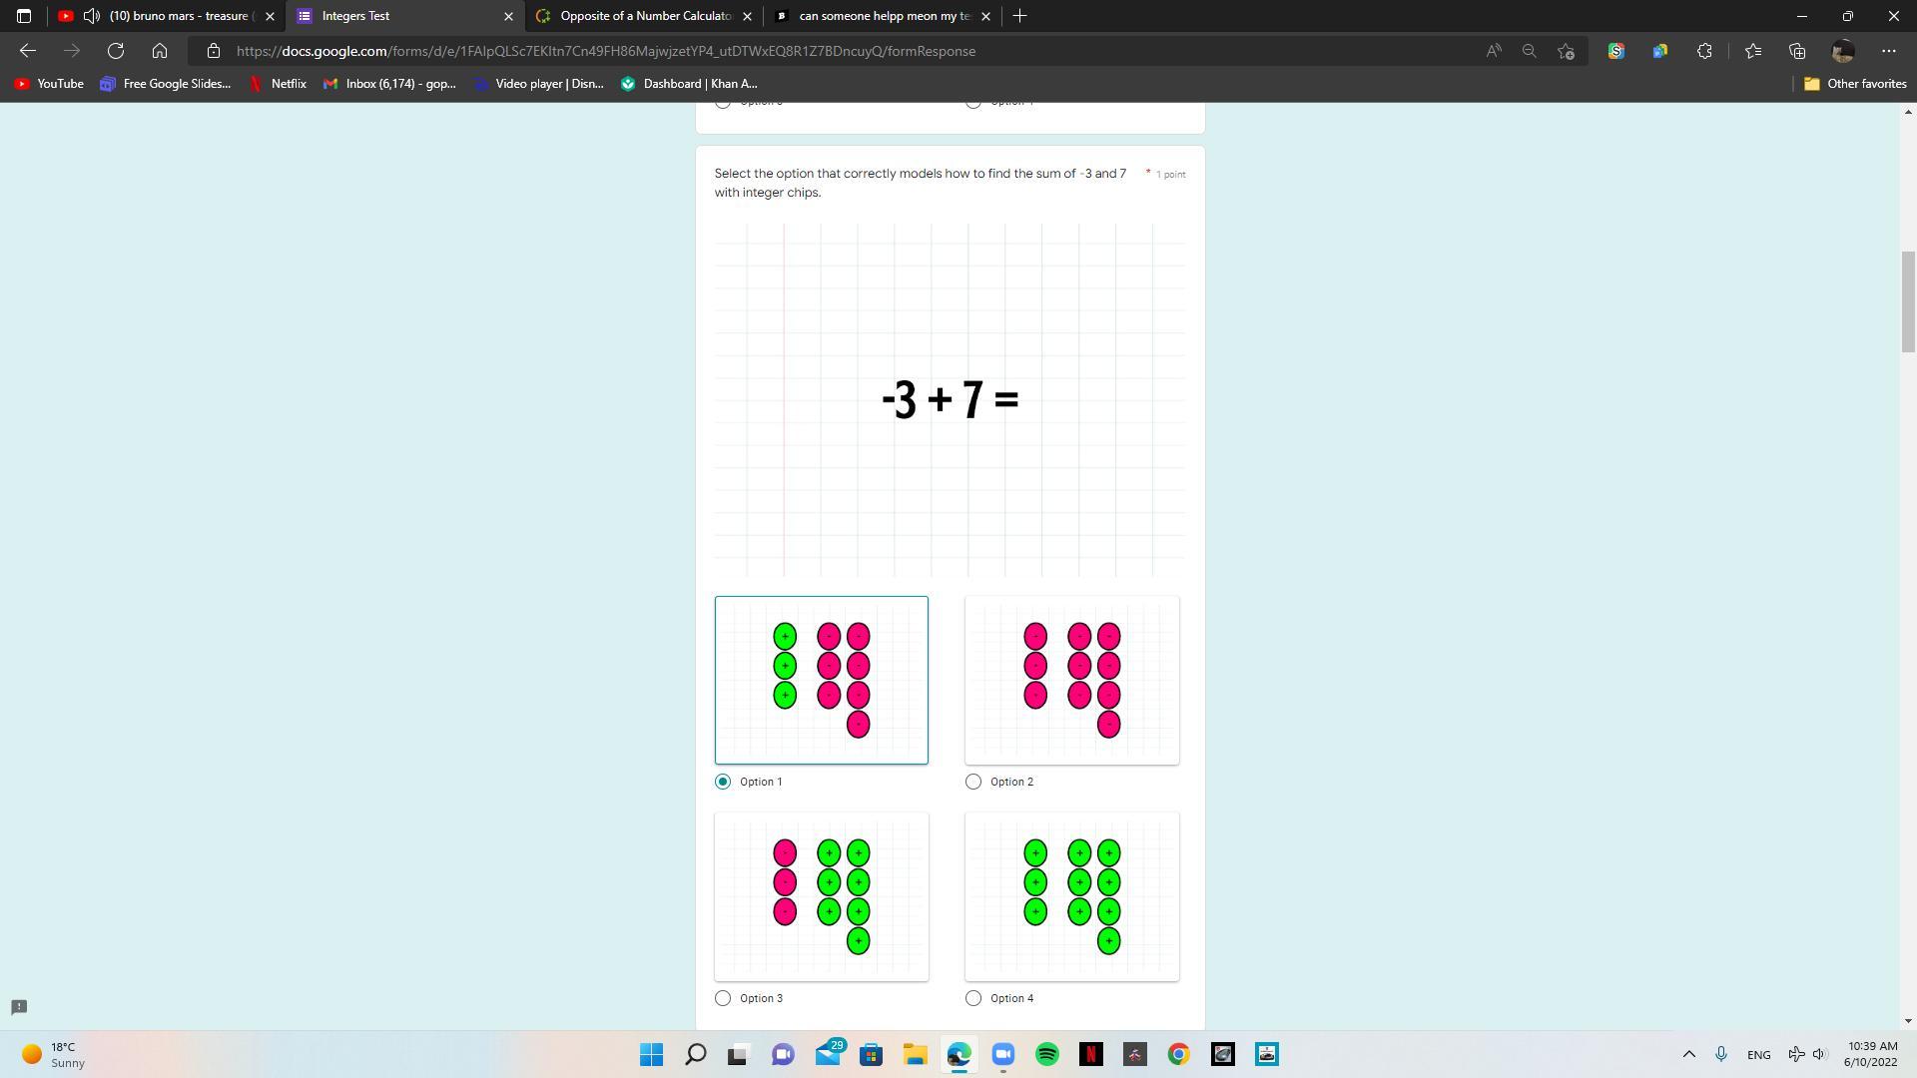Open the Extensions puzzle icon
1917x1078 pixels.
pyautogui.click(x=1704, y=51)
